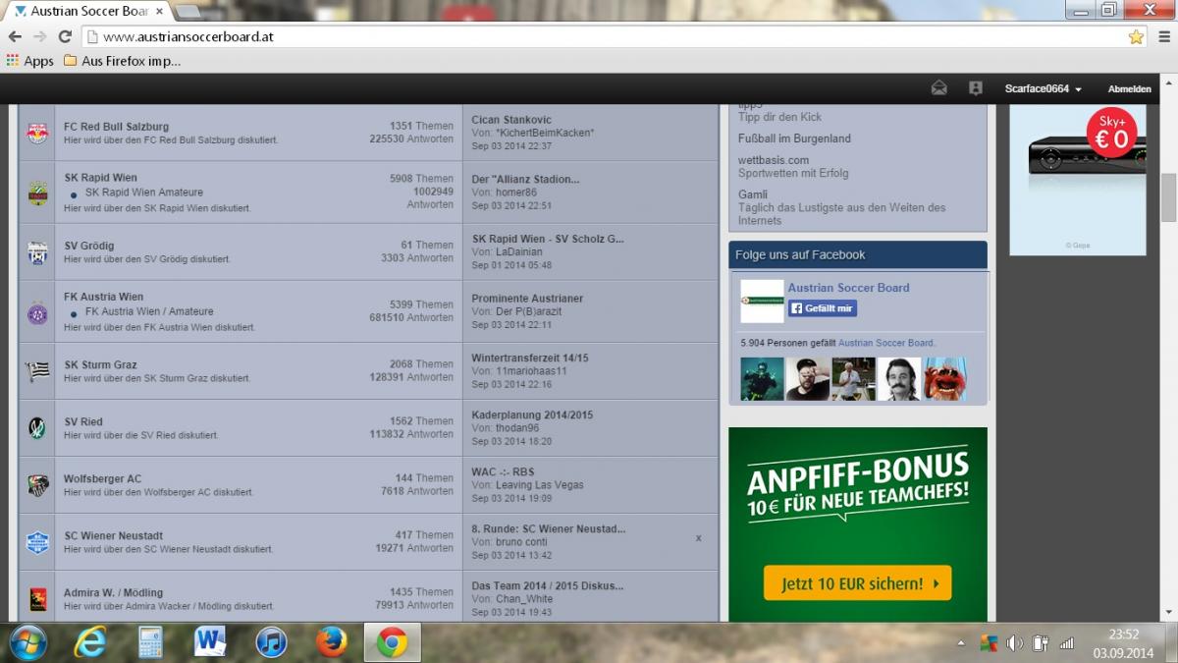The image size is (1178, 663).
Task: Click the SC Wiener Neustadt club logo
Action: (x=37, y=542)
